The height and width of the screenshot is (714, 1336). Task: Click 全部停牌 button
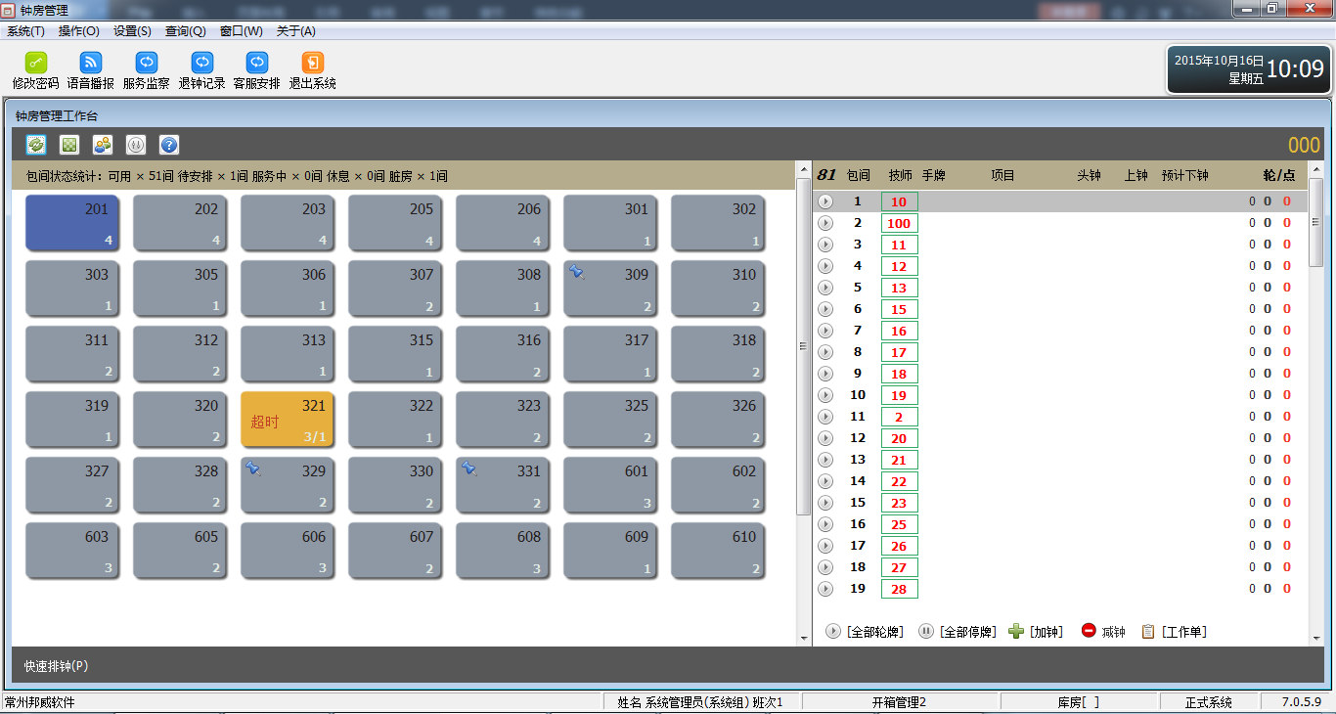[957, 632]
